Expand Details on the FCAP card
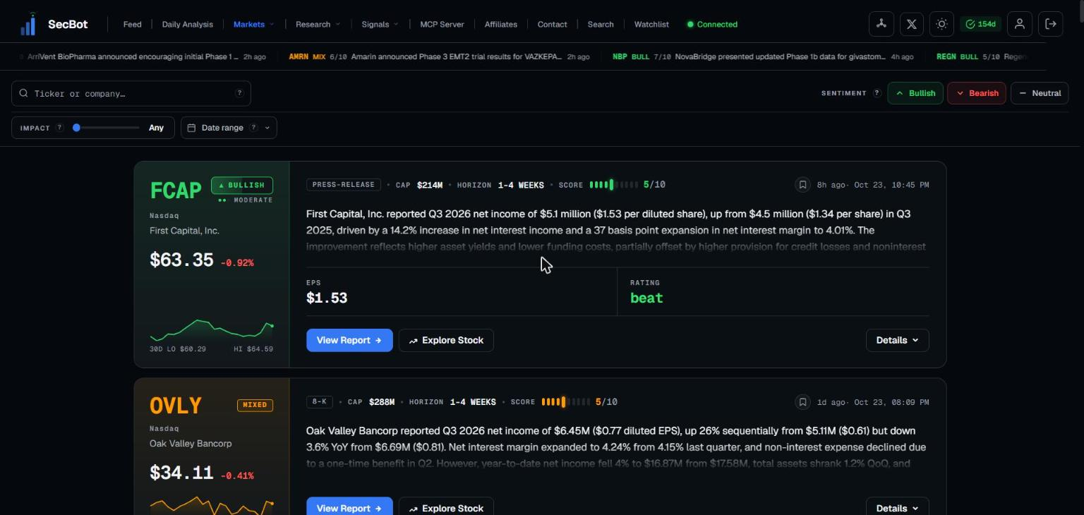 pos(897,340)
